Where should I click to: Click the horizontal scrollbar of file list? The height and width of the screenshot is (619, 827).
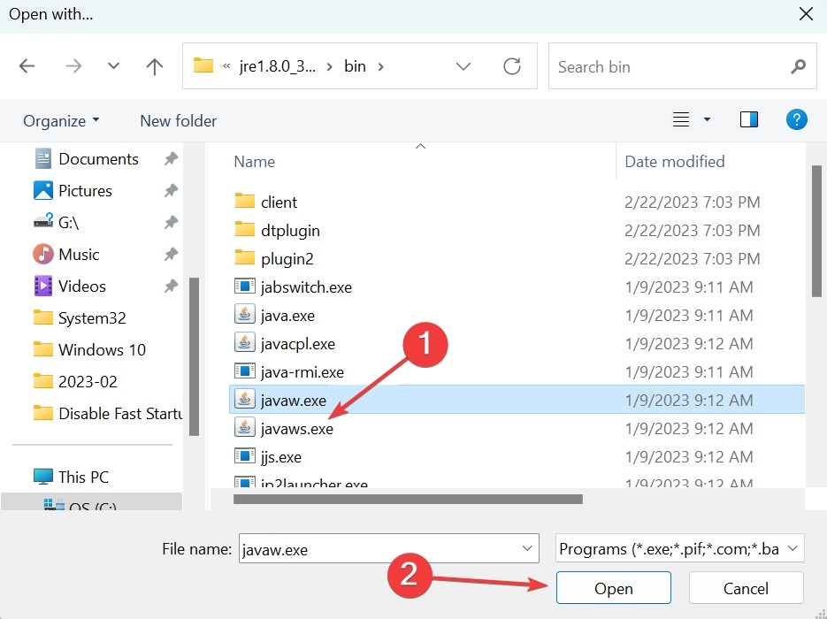click(408, 499)
